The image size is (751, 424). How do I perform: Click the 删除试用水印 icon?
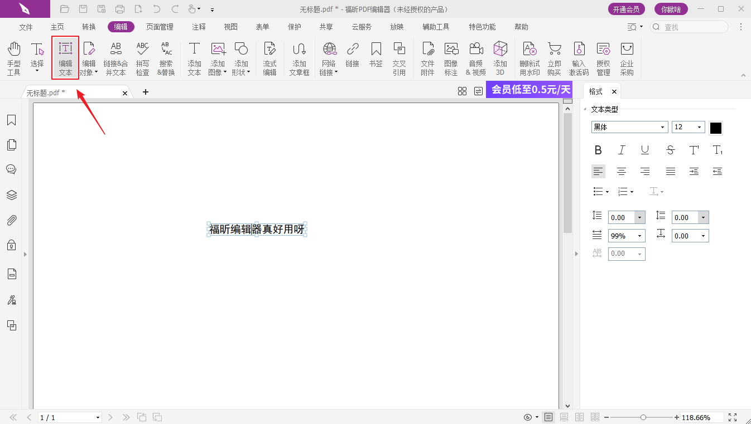click(529, 59)
